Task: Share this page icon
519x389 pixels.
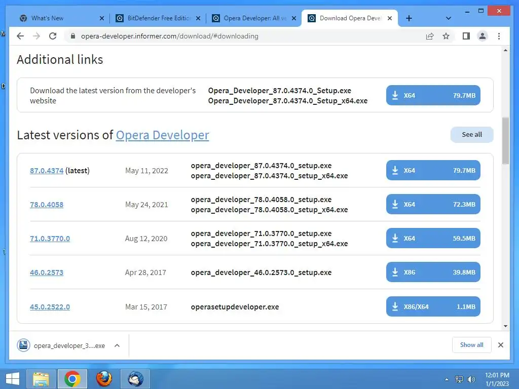Action: pos(430,36)
